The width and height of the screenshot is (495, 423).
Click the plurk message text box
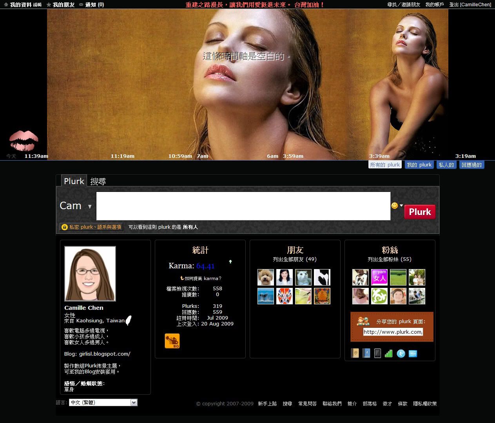[x=243, y=206]
